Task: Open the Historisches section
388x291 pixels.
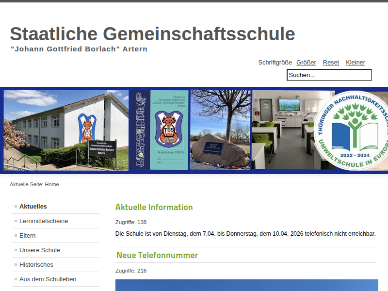Action: pyautogui.click(x=36, y=265)
